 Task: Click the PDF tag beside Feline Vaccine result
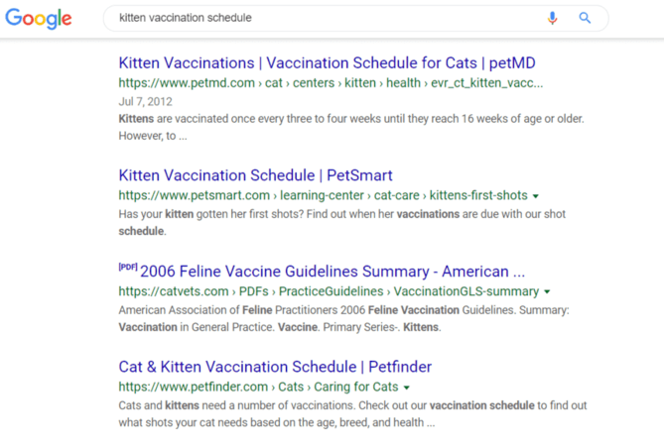tap(127, 267)
